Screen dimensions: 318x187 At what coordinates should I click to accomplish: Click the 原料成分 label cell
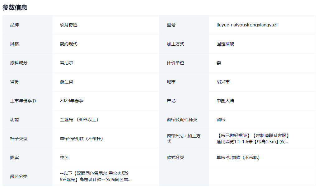click(x=19, y=63)
